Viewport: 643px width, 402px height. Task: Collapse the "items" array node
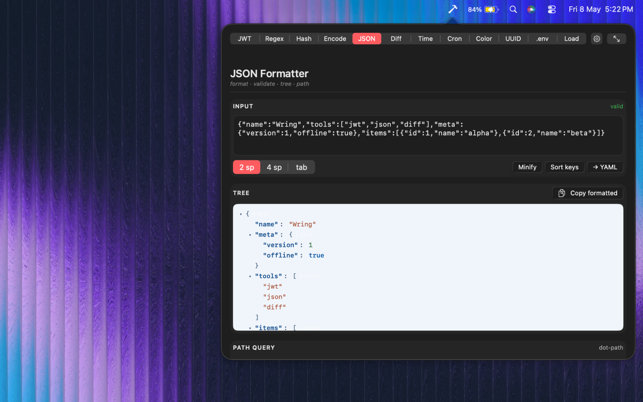[x=250, y=328]
